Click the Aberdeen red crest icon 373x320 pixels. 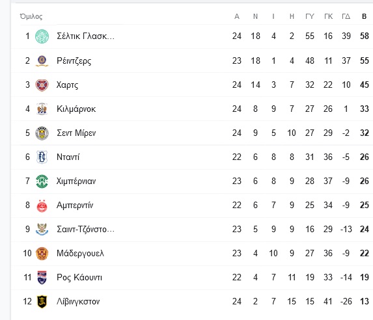pos(42,206)
